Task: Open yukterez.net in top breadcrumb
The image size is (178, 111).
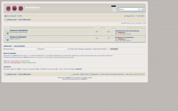Action: click(12, 20)
